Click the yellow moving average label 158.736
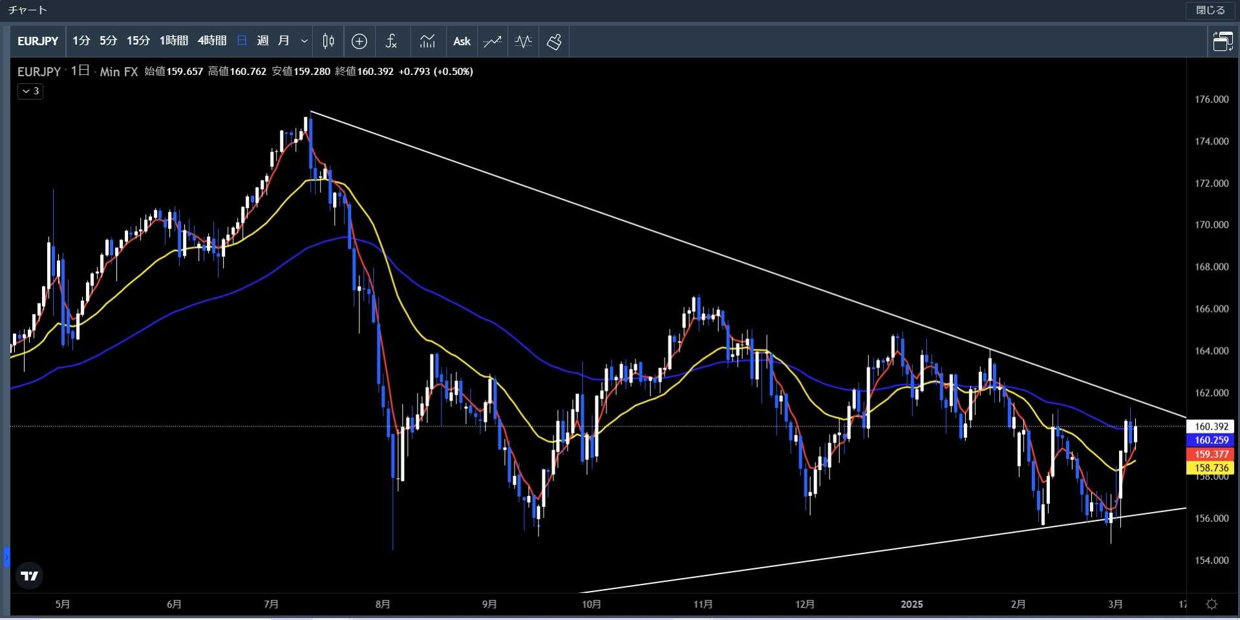The height and width of the screenshot is (620, 1240). point(1210,468)
